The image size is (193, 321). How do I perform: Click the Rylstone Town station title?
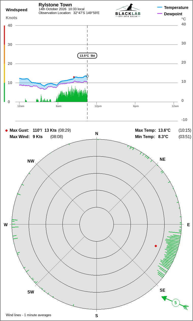(x=55, y=5)
